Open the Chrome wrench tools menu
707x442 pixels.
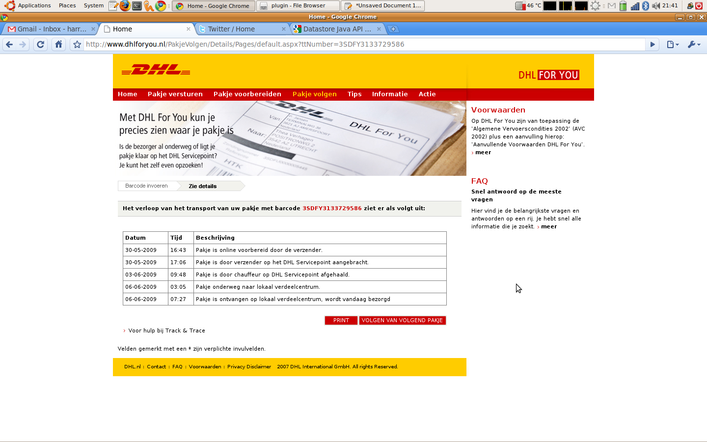coord(694,44)
